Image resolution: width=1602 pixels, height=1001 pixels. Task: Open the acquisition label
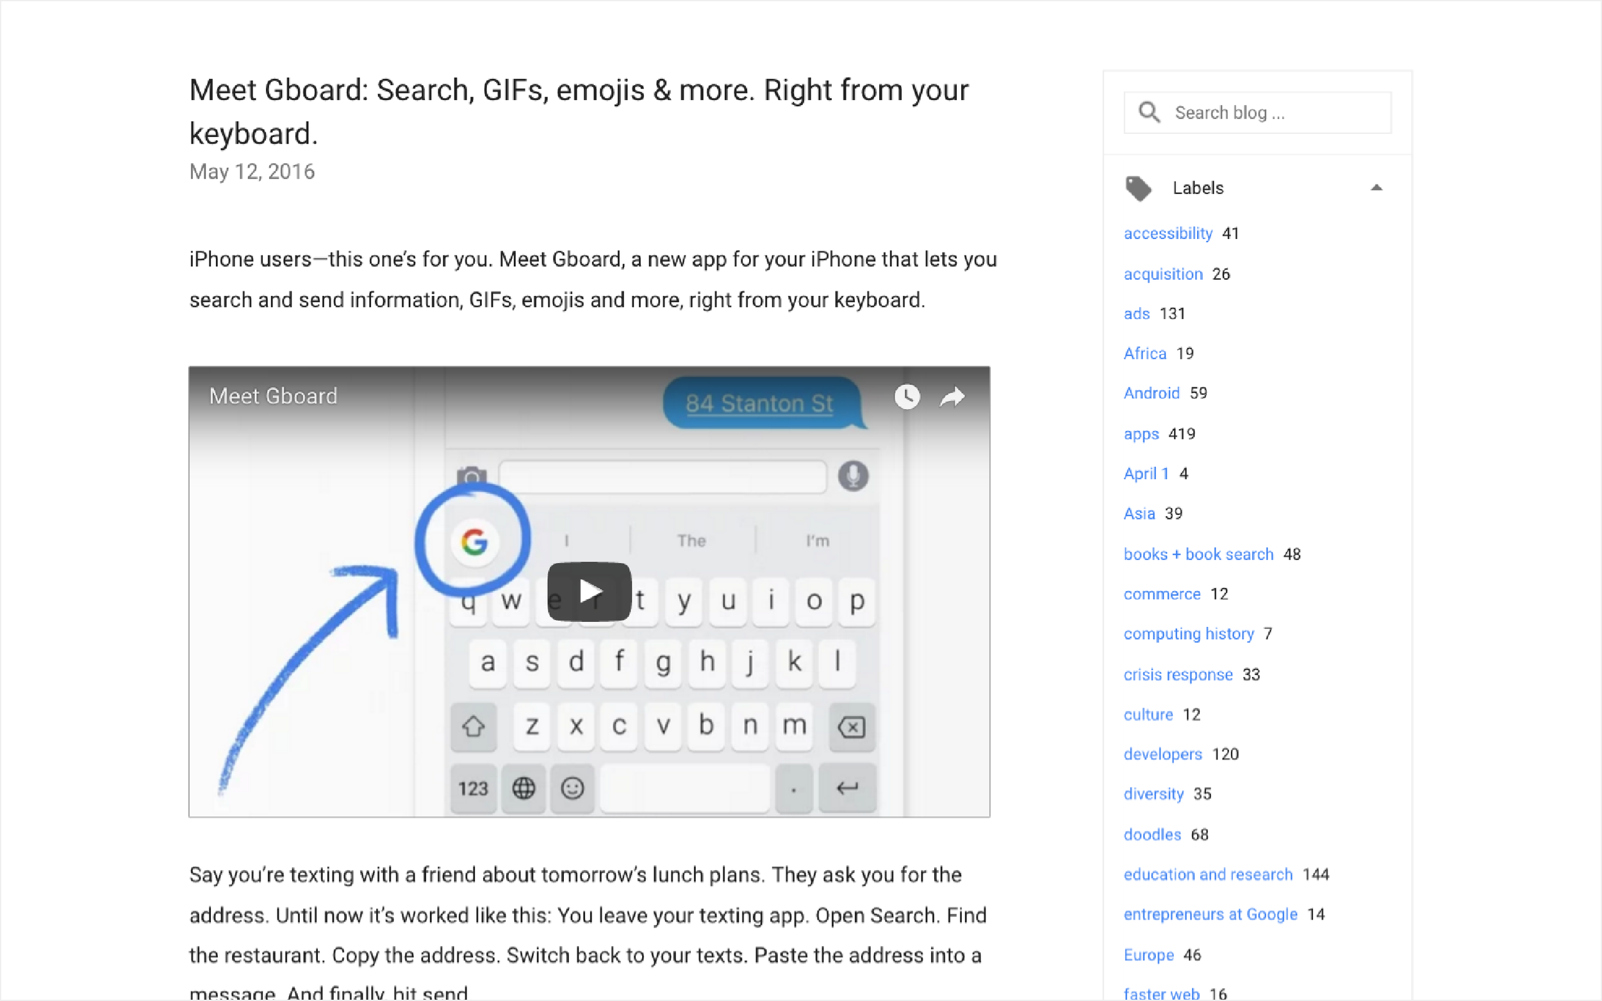point(1163,274)
